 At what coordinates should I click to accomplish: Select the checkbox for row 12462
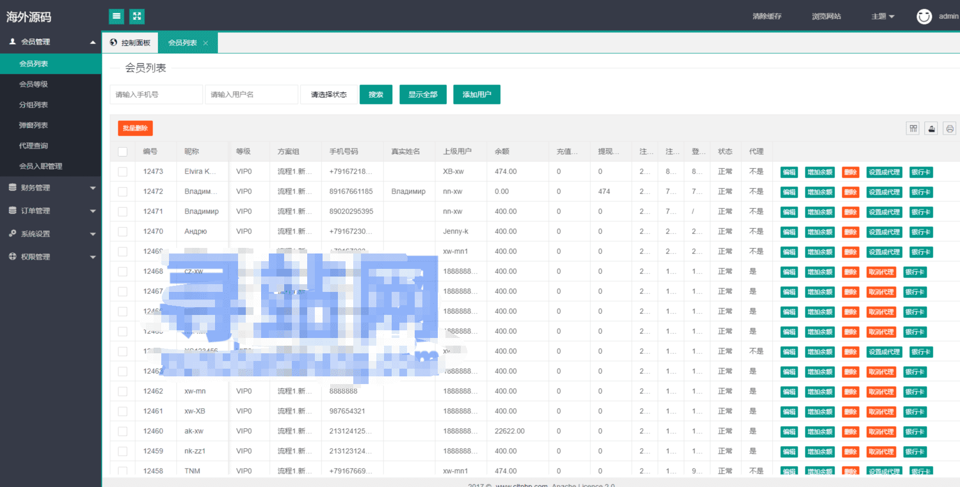pyautogui.click(x=123, y=391)
